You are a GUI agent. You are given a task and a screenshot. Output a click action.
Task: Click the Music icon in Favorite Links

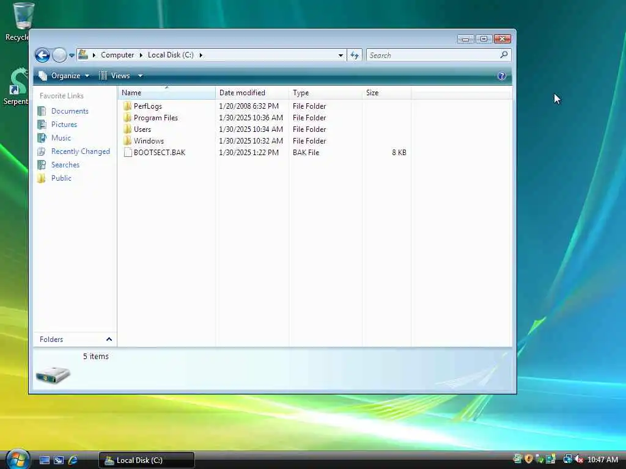[42, 138]
